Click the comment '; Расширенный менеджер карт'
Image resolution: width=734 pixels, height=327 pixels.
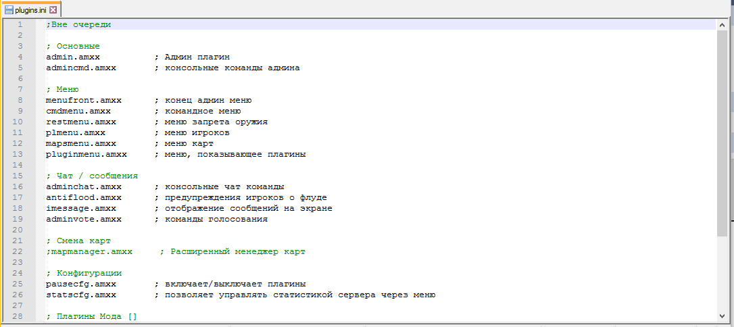pos(233,252)
